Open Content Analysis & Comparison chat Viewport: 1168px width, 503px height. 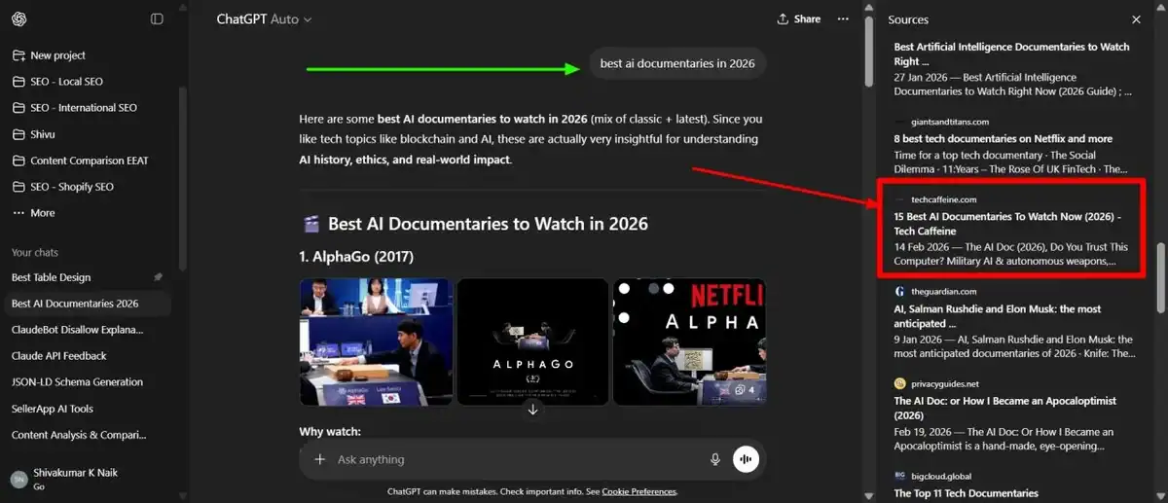click(x=86, y=435)
